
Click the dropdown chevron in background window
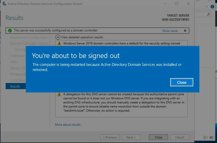click(207, 6)
